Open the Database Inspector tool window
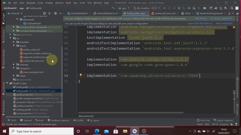This screenshot has height=135, width=241. tap(58, 120)
